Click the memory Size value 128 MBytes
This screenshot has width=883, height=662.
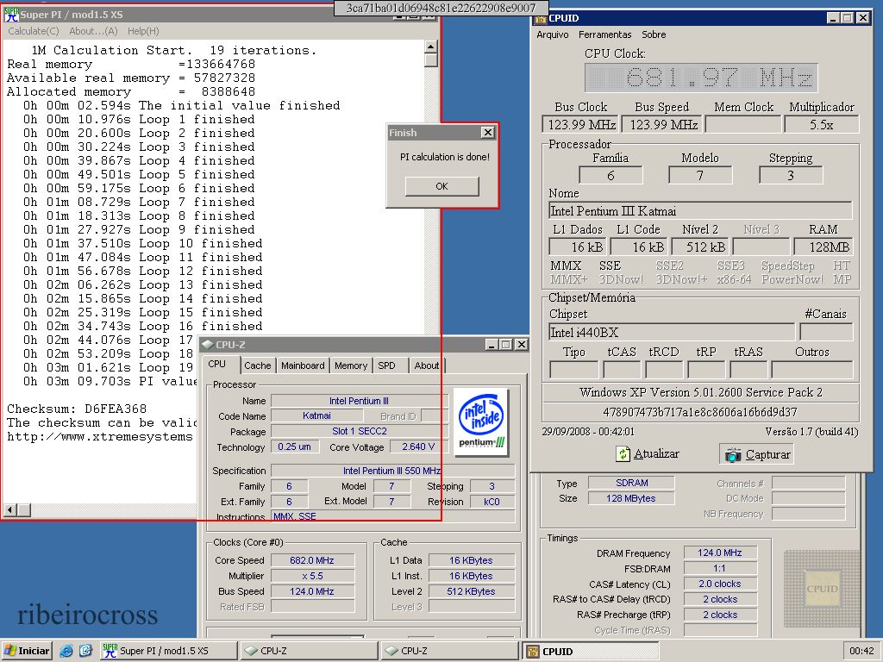click(x=631, y=498)
